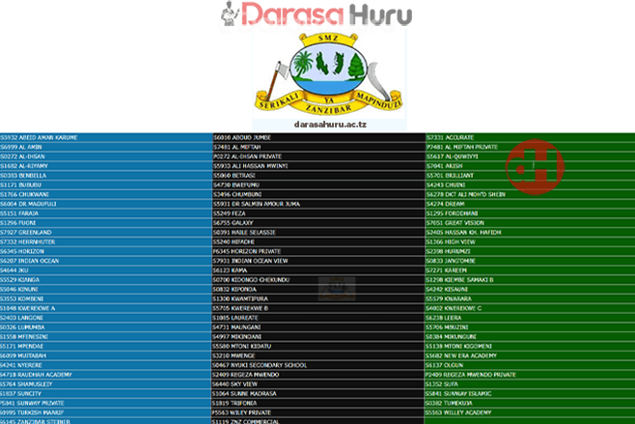This screenshot has width=635, height=424.
Task: Click S4002 KWEREKWE C entry
Action: point(454,308)
